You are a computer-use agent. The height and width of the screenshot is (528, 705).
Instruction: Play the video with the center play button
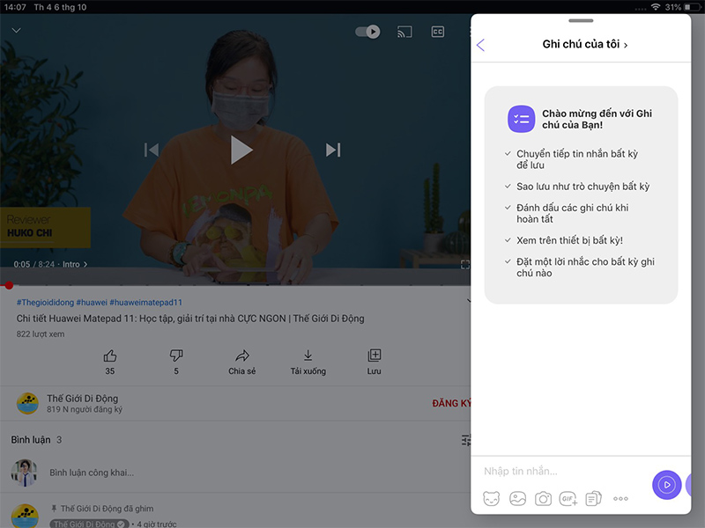[x=241, y=150]
